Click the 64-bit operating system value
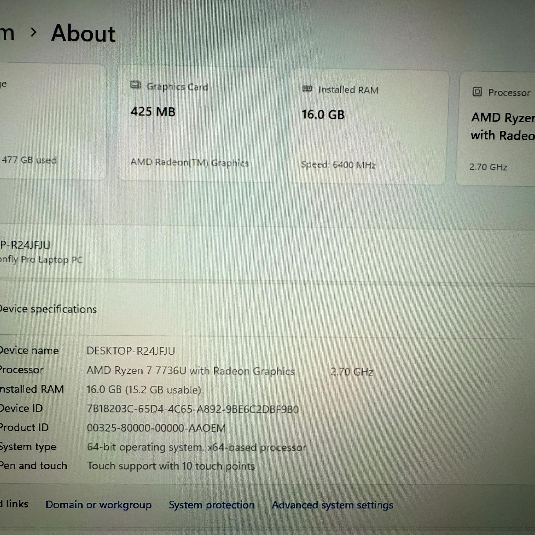 [197, 447]
